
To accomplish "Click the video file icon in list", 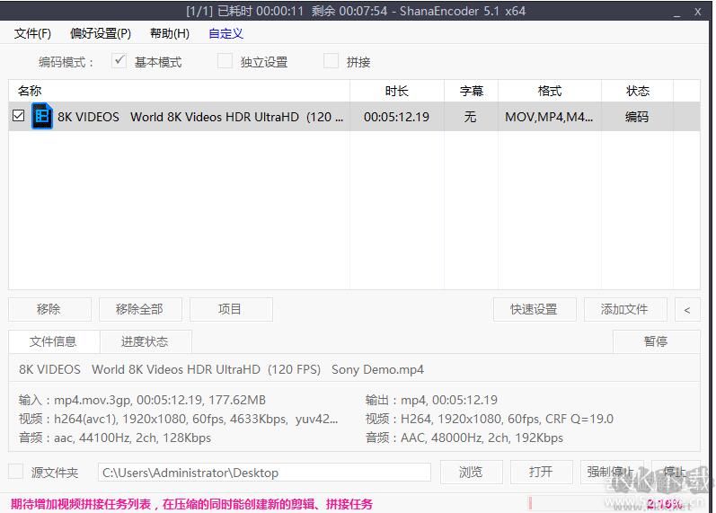I will pos(42,116).
